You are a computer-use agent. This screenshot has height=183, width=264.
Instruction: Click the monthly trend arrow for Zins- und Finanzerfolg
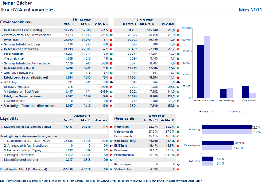(111, 73)
